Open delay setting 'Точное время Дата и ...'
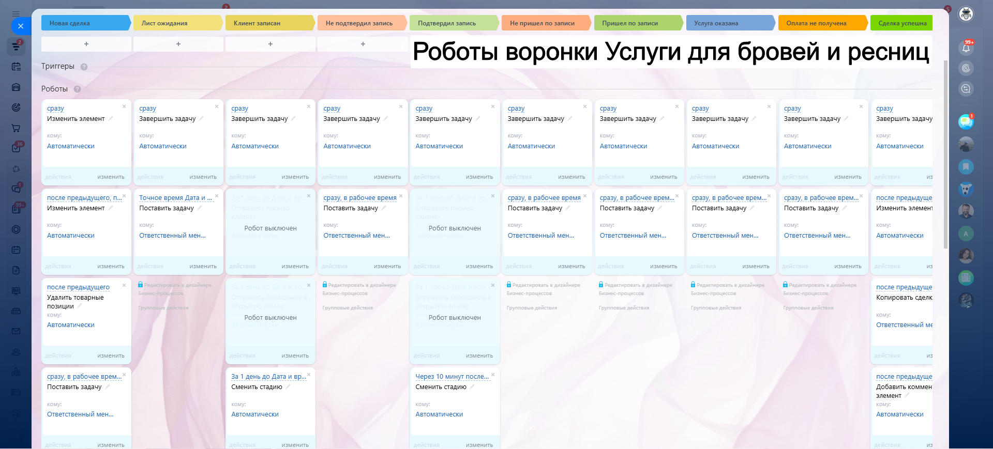Image resolution: width=993 pixels, height=449 pixels. [x=175, y=198]
